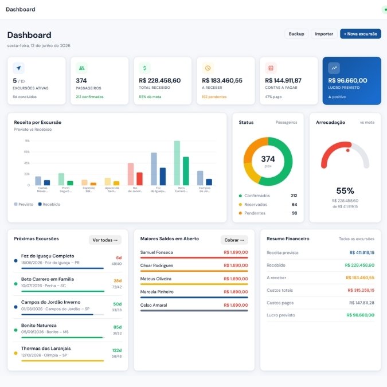Click the 6d countdown on Foz do Iguaçu row

click(x=119, y=257)
